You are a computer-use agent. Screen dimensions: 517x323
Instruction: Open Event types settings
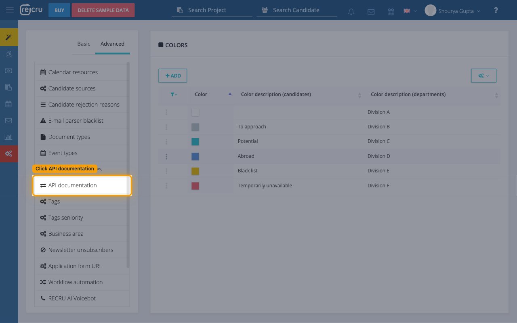[x=82, y=153]
